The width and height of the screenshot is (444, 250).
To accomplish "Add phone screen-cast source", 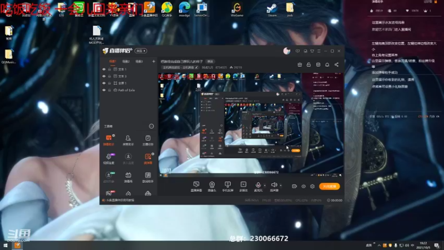I will click(x=228, y=187).
